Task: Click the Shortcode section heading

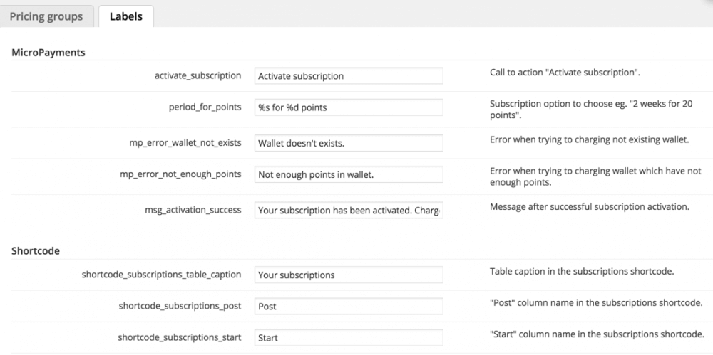Action: tap(36, 251)
